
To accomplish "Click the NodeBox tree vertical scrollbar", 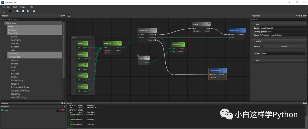I will 63,49.
